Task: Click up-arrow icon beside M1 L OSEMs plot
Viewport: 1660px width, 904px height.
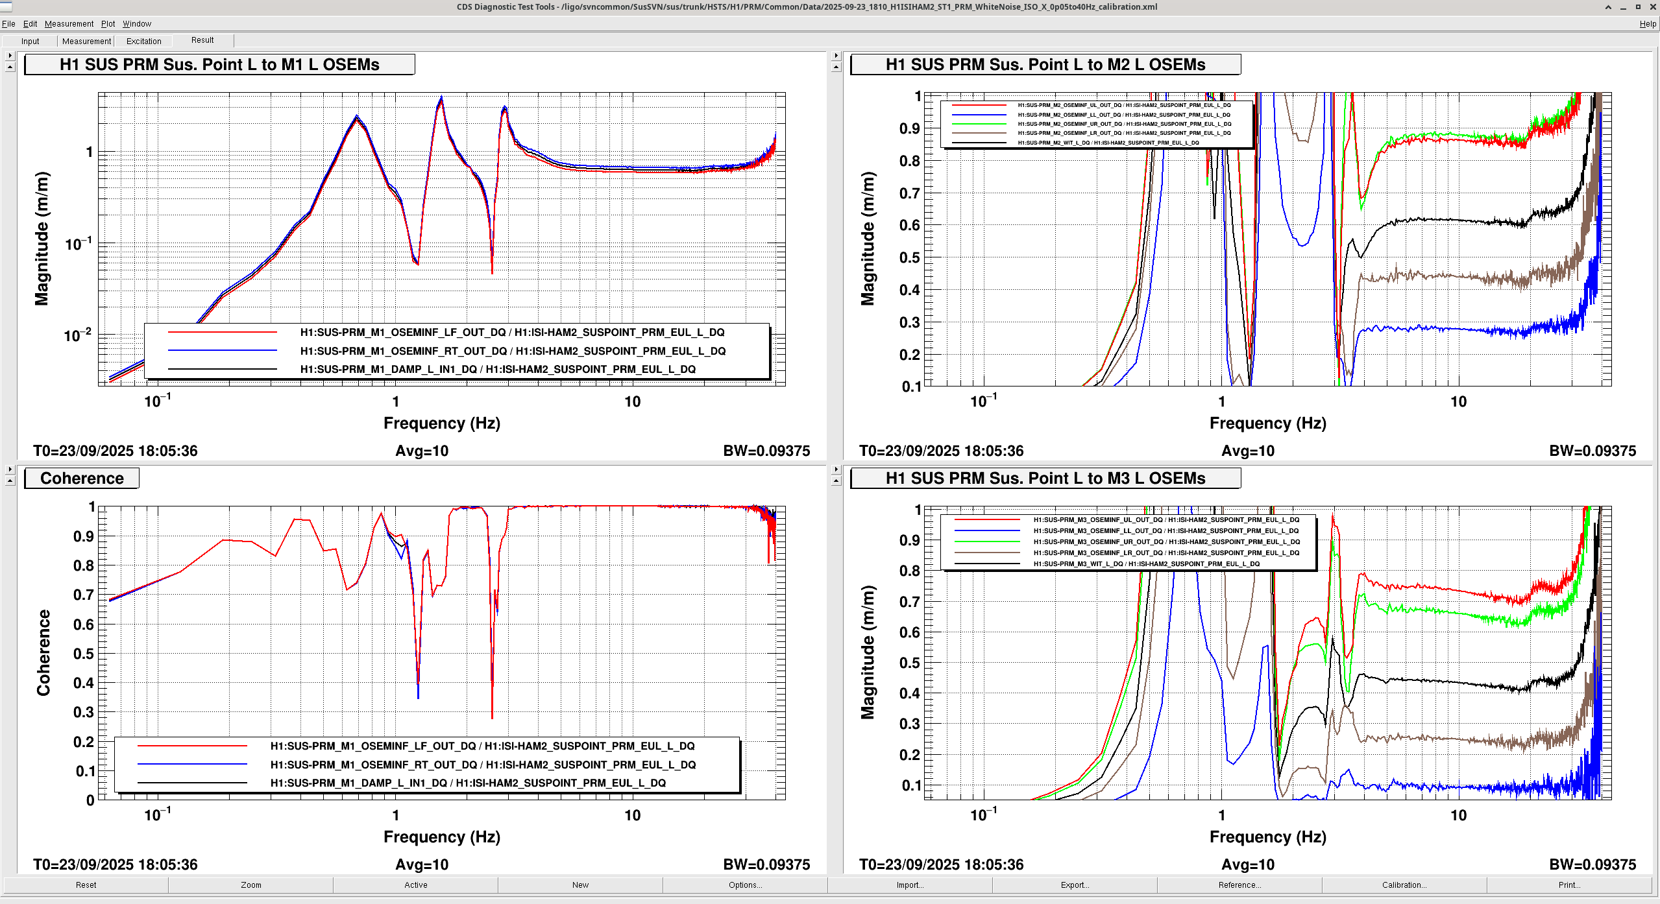Action: (x=10, y=67)
